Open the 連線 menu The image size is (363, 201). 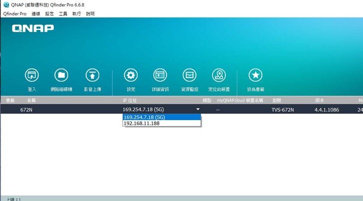(36, 14)
